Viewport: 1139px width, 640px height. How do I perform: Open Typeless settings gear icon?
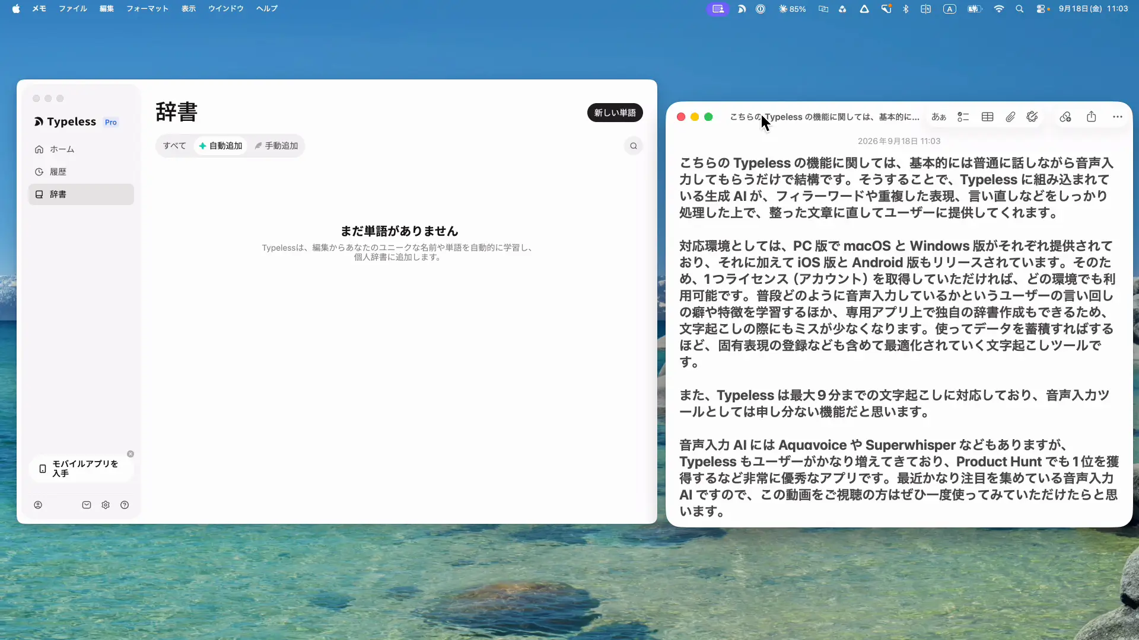[106, 505]
